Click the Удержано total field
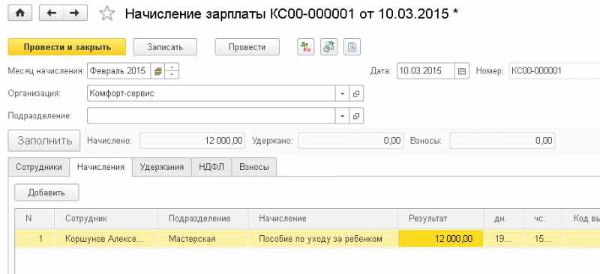600x274 pixels. pos(350,141)
